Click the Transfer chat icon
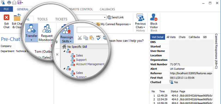The width and height of the screenshot is (221, 104). (x=32, y=29)
